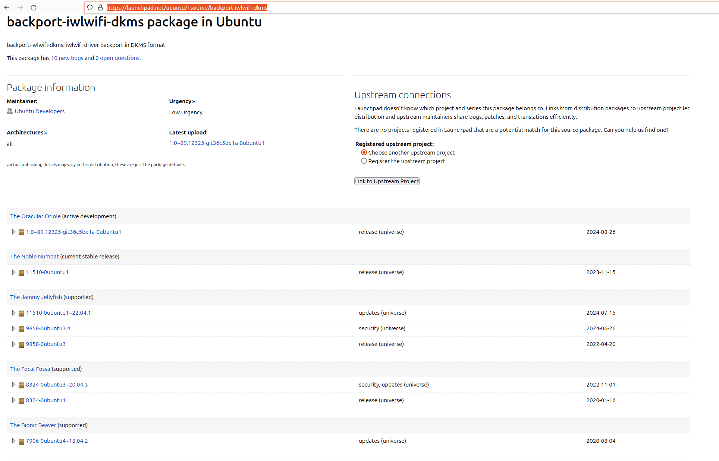Open the 8324-0ubuntu3~20.04.5 version link
719x461 pixels.
pos(57,385)
